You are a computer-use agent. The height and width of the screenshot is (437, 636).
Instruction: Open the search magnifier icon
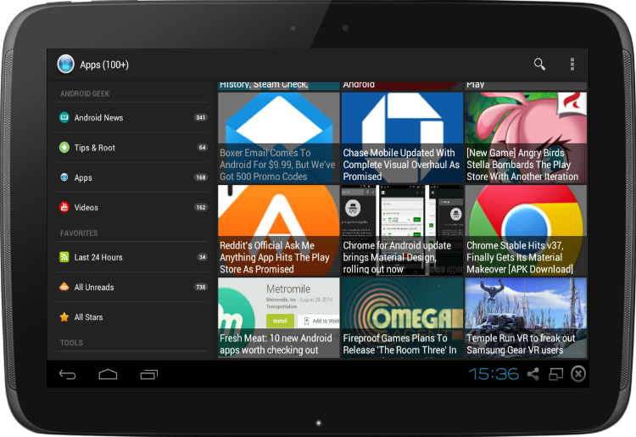[539, 64]
